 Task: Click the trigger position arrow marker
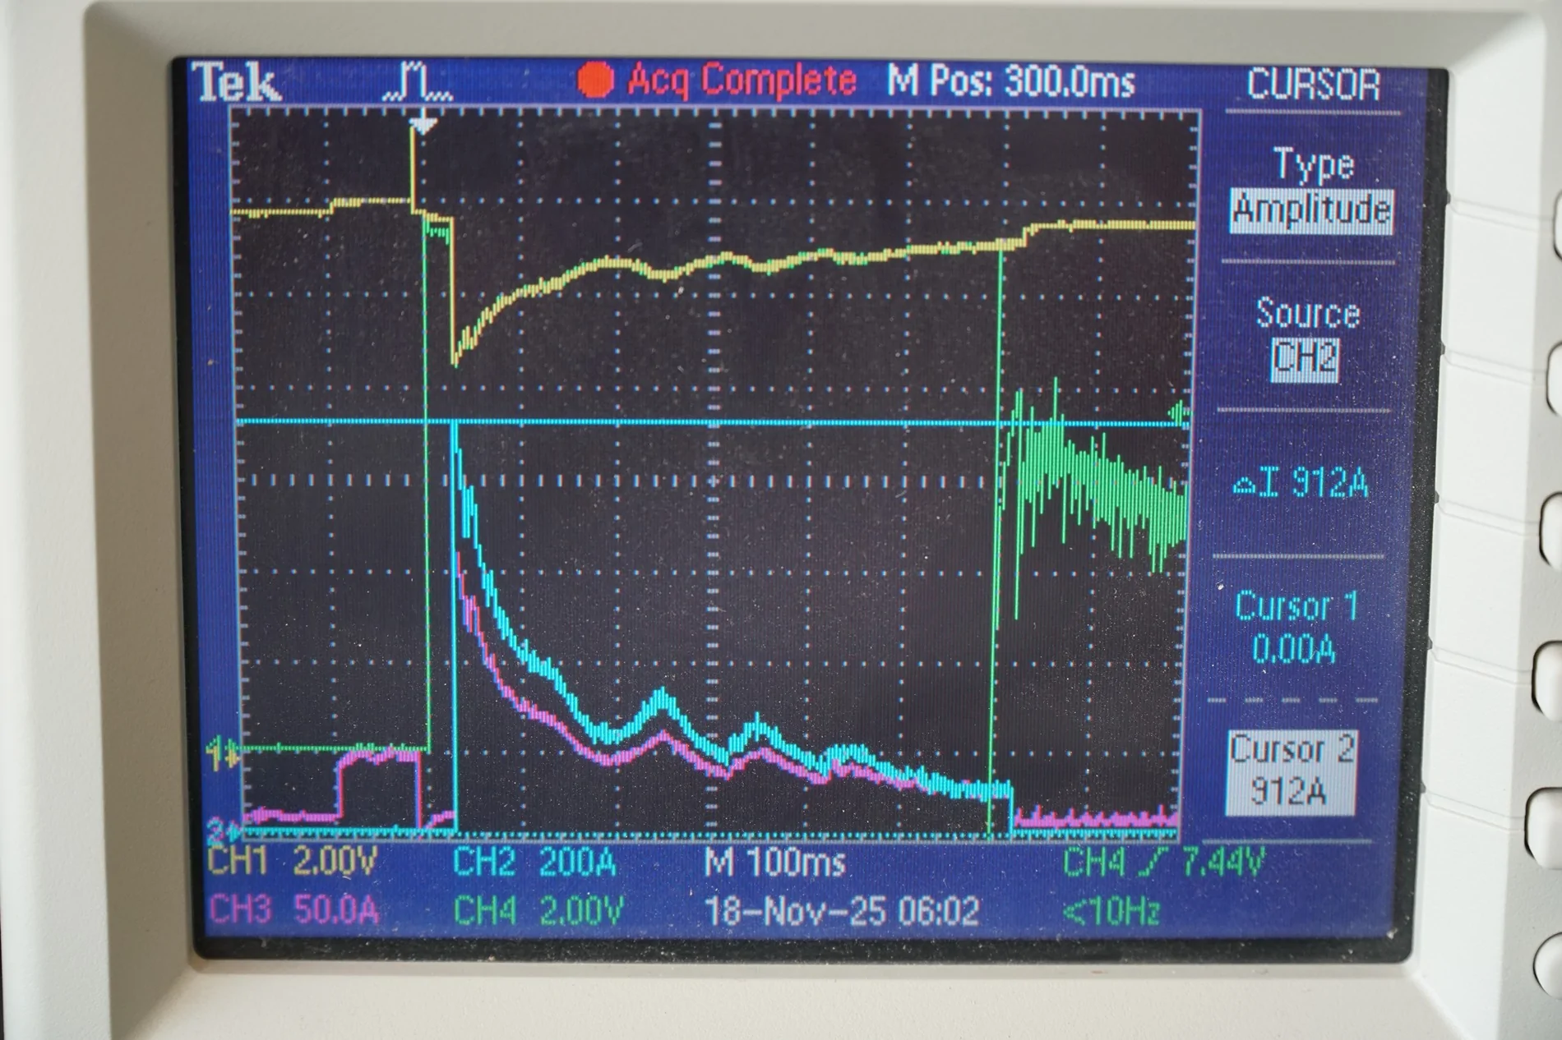coord(423,126)
